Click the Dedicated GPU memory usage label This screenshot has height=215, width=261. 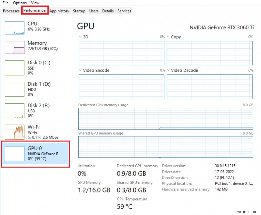tap(103, 105)
